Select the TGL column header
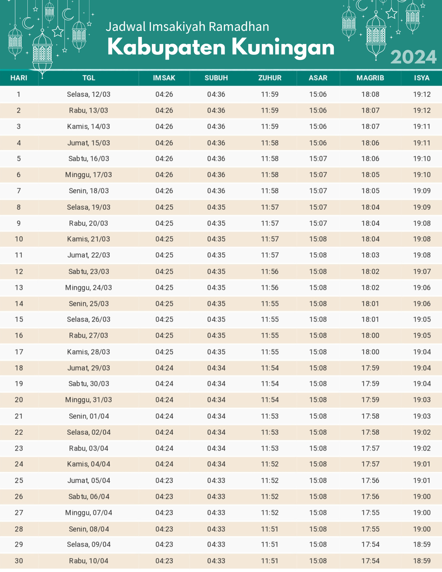 (x=89, y=78)
